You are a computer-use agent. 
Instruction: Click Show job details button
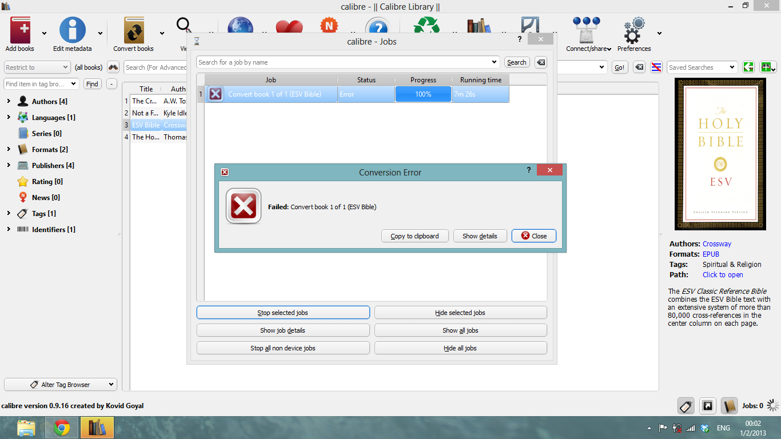tap(283, 330)
